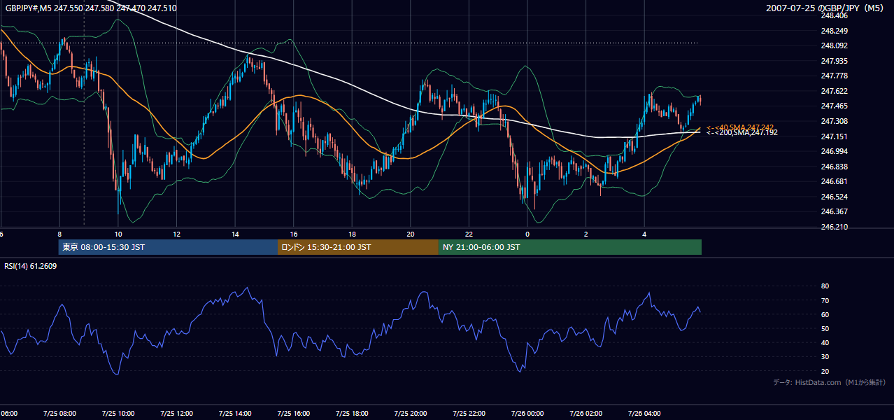
Task: Click hour tick 16 under the price chart
Action: tap(293, 234)
